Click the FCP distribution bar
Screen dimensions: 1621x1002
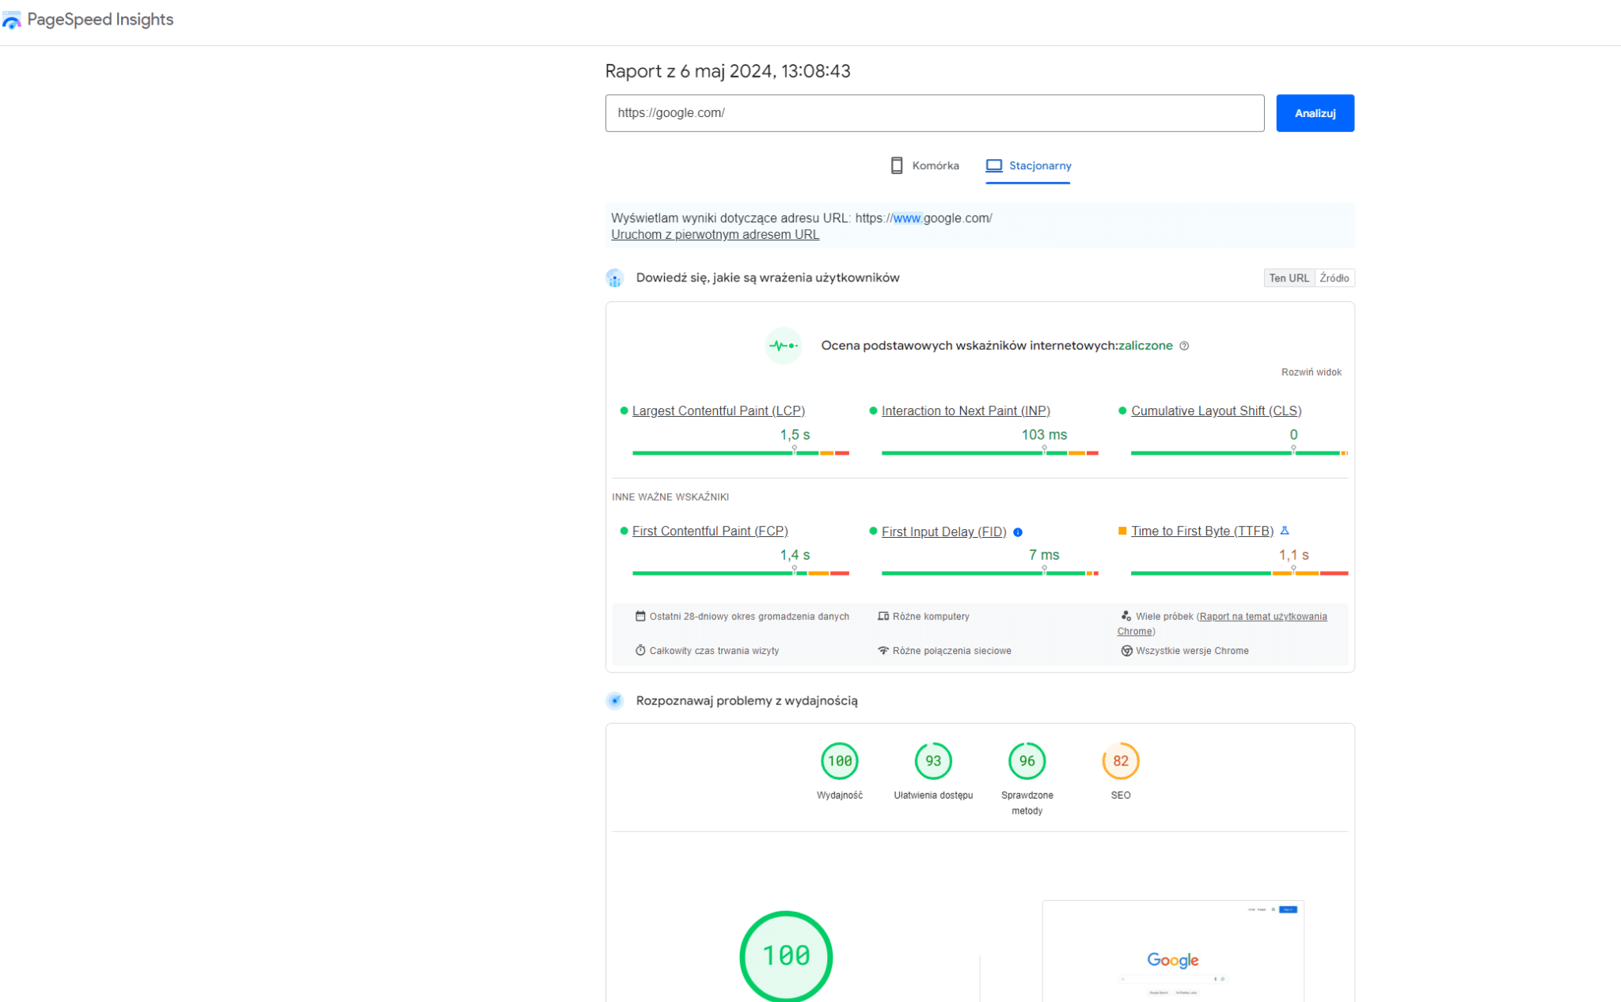[740, 573]
